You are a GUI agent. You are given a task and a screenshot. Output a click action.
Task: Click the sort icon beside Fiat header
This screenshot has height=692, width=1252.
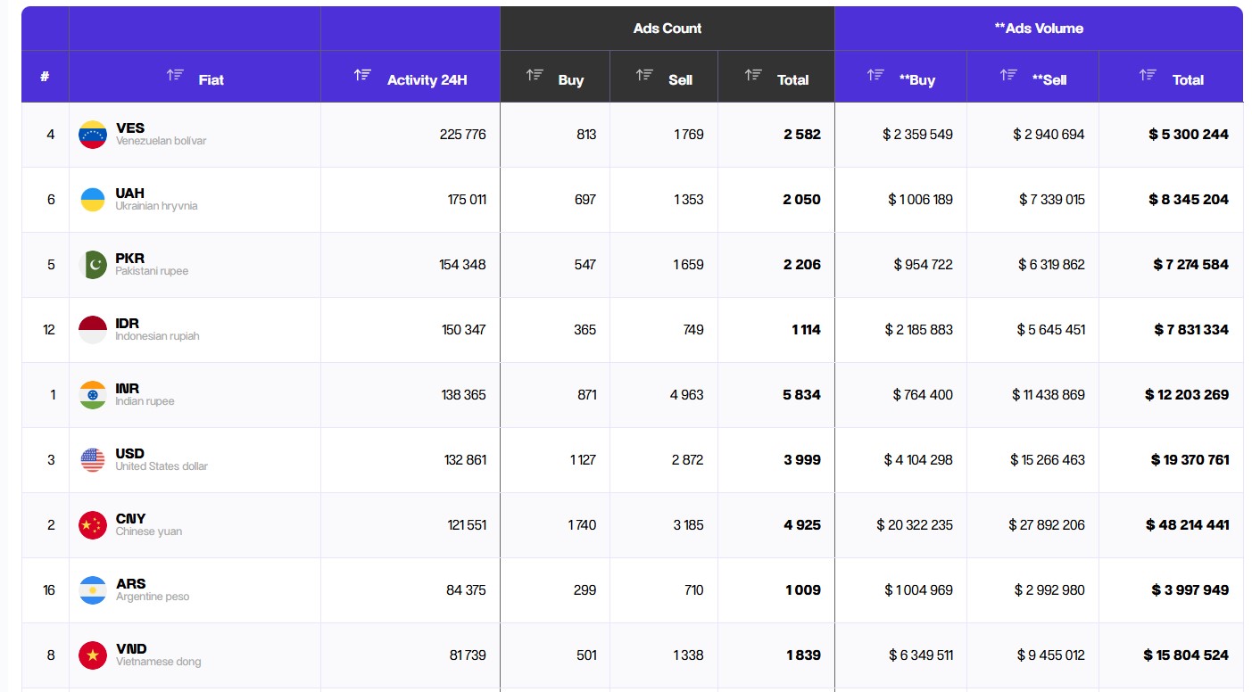click(175, 76)
